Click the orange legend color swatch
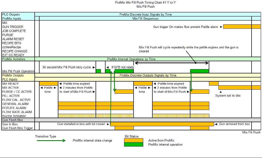The image size is (262, 158). pyautogui.click(x=134, y=140)
